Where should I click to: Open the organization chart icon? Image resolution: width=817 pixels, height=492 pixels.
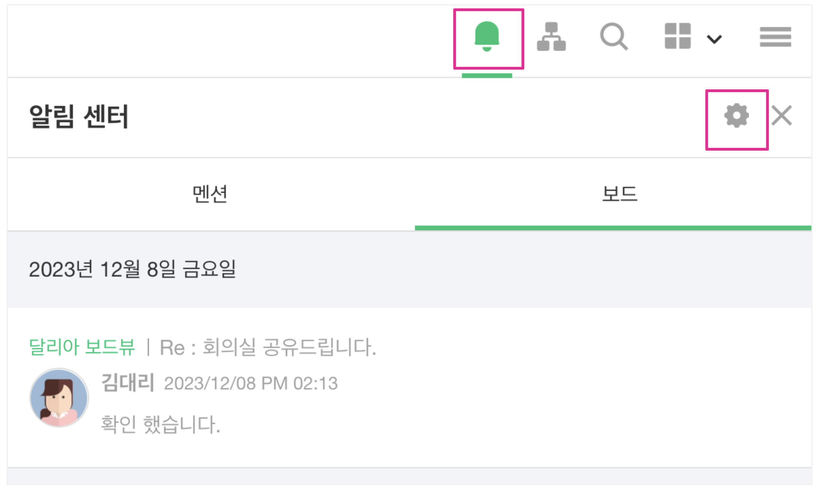[551, 37]
